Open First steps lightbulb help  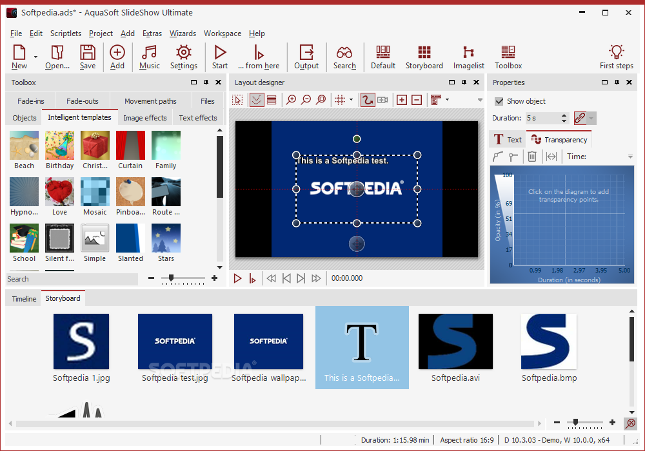pos(616,52)
